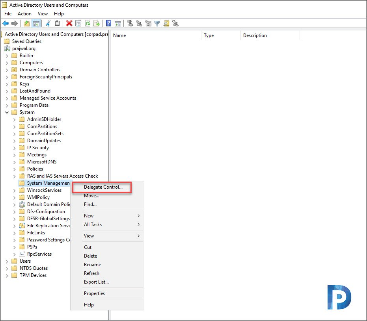Click the red X Delete toolbar icon
This screenshot has height=321, width=367.
69,23
